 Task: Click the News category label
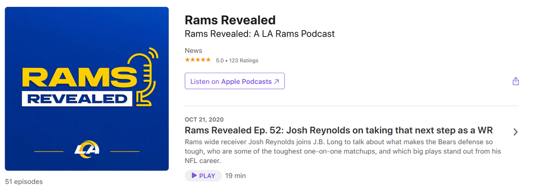(194, 50)
